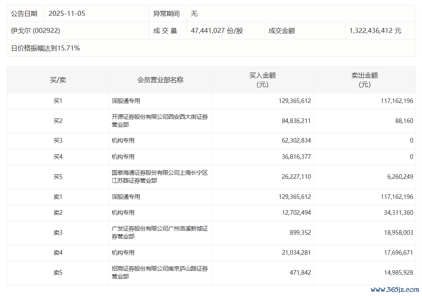Select the 卖5 row label
This screenshot has width=422, height=296.
pos(58,273)
